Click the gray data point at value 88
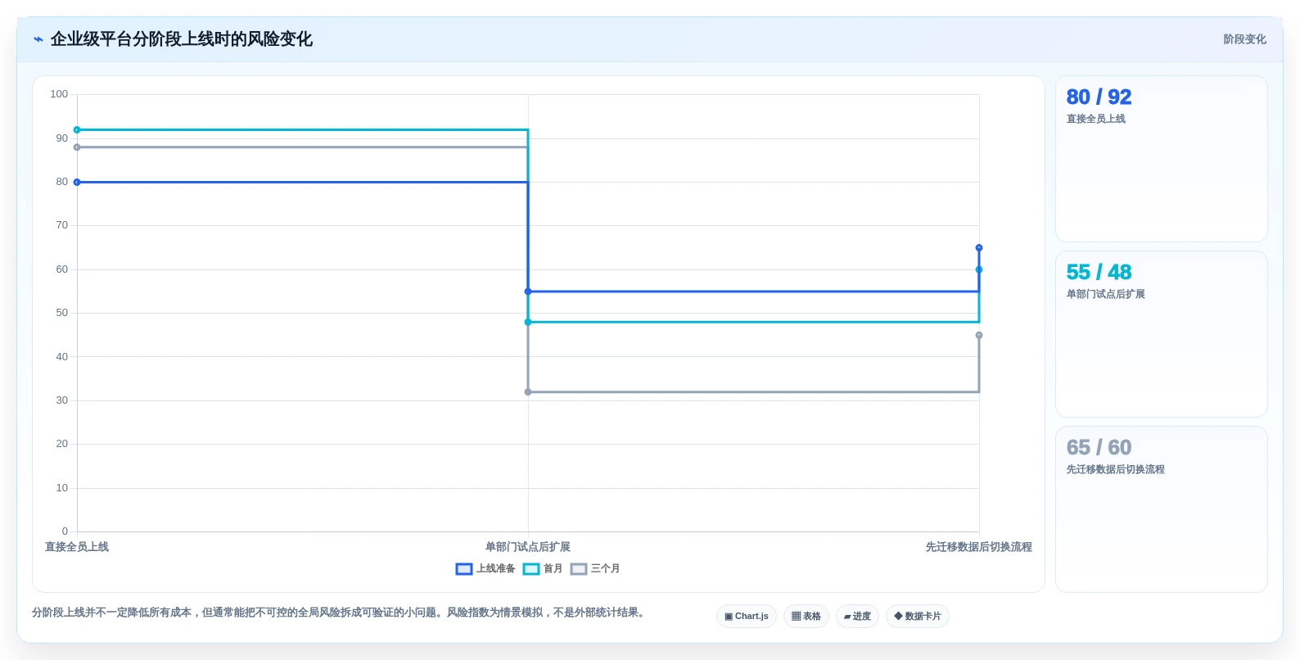The width and height of the screenshot is (1300, 660). pyautogui.click(x=77, y=147)
